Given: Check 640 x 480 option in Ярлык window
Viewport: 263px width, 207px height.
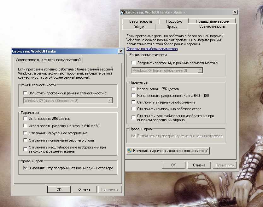Looking at the screenshot, I should coord(133,96).
